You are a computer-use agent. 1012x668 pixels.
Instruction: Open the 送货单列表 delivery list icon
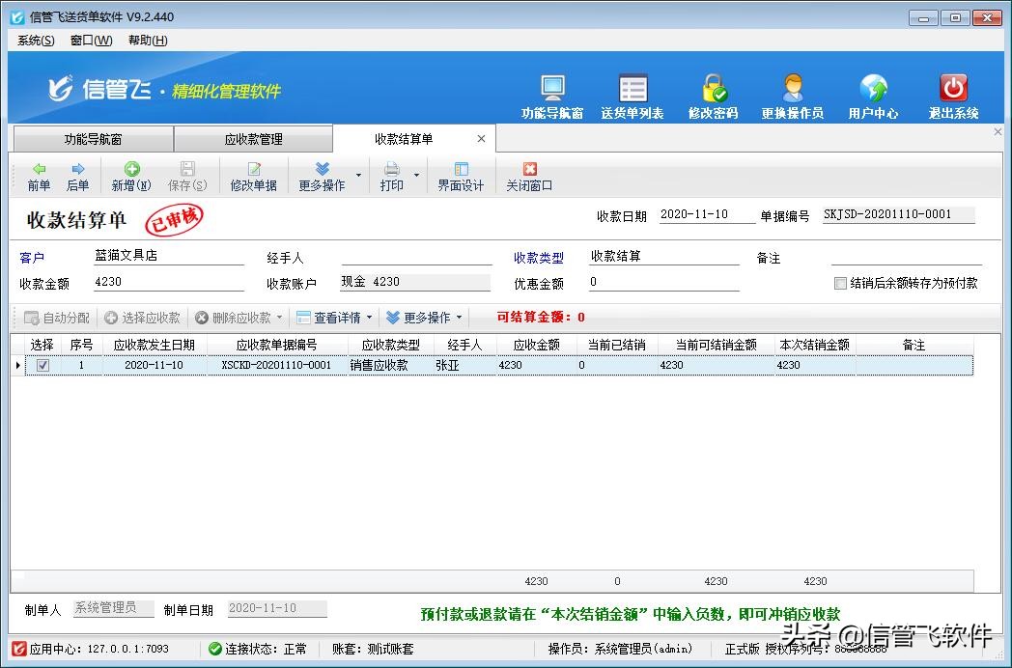pyautogui.click(x=632, y=92)
